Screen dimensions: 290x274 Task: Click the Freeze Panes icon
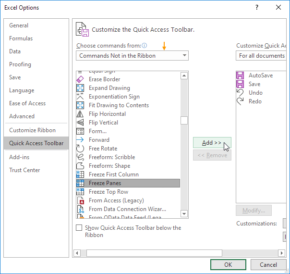tap(80, 183)
